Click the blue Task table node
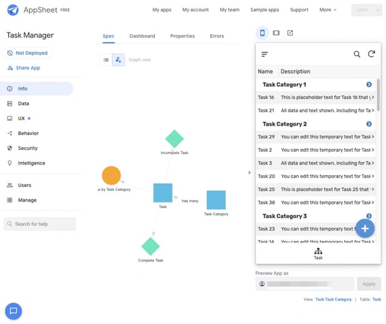This screenshot has width=386, height=324. pos(162,193)
